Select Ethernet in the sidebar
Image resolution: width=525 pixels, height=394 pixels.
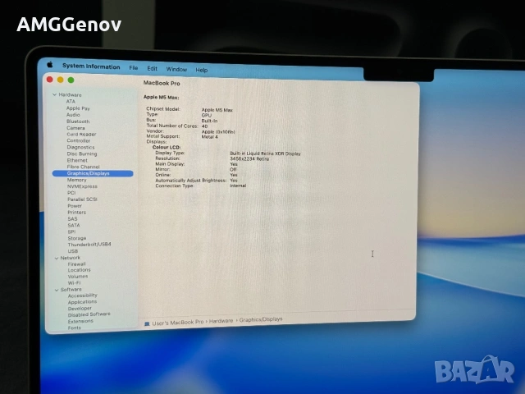coord(77,160)
